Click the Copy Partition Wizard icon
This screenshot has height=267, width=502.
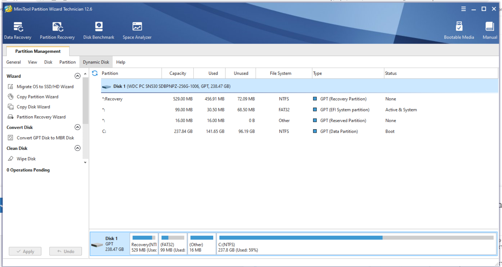coord(10,97)
